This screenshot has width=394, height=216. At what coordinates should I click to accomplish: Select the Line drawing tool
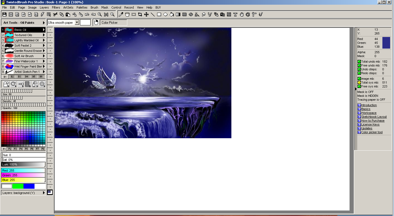pos(153,14)
